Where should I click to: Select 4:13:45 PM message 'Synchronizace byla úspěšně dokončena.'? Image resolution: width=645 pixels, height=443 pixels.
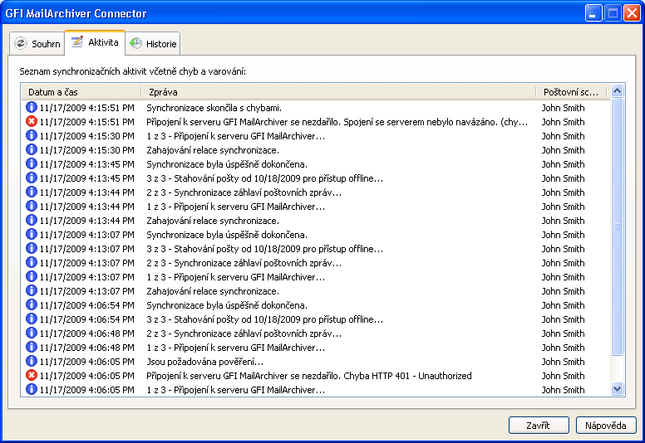pos(227,164)
